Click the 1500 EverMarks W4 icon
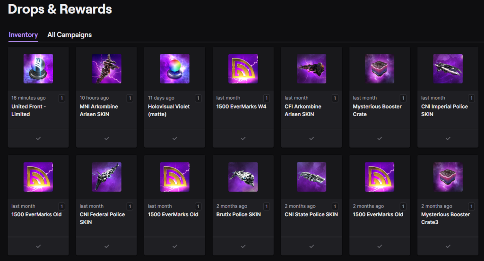 click(x=243, y=69)
